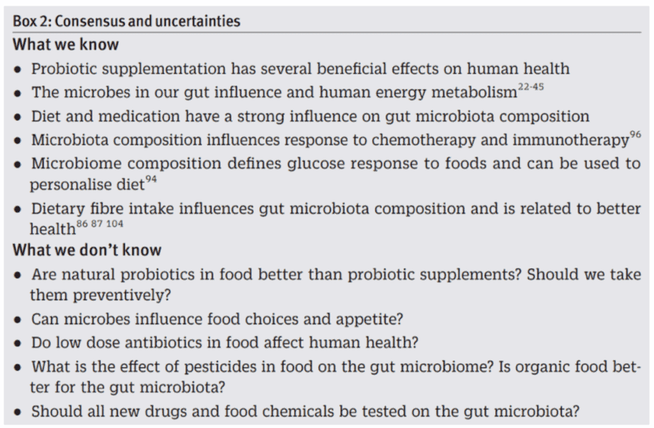Open citation 86 after better health
Image resolution: width=654 pixels, height=428 pixels.
pos(82,224)
